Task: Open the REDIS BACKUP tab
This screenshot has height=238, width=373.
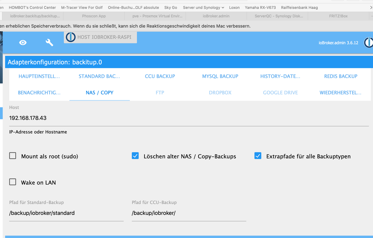Action: coord(341,76)
